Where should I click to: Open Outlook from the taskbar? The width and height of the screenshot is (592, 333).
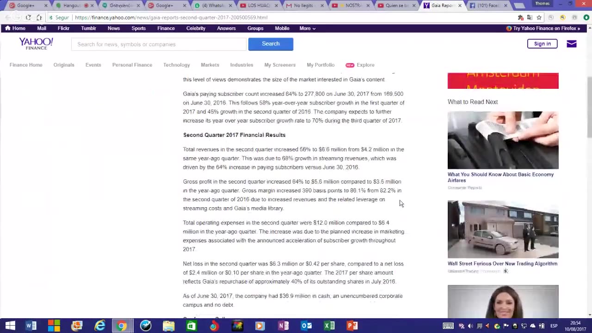coord(306,326)
